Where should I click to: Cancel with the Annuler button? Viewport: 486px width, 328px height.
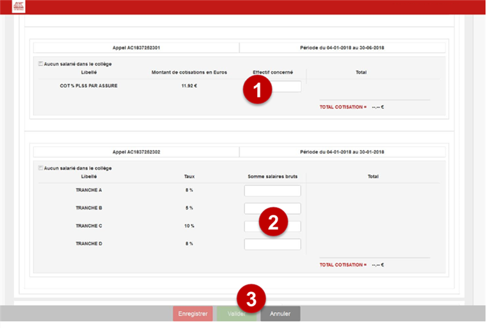click(x=280, y=314)
